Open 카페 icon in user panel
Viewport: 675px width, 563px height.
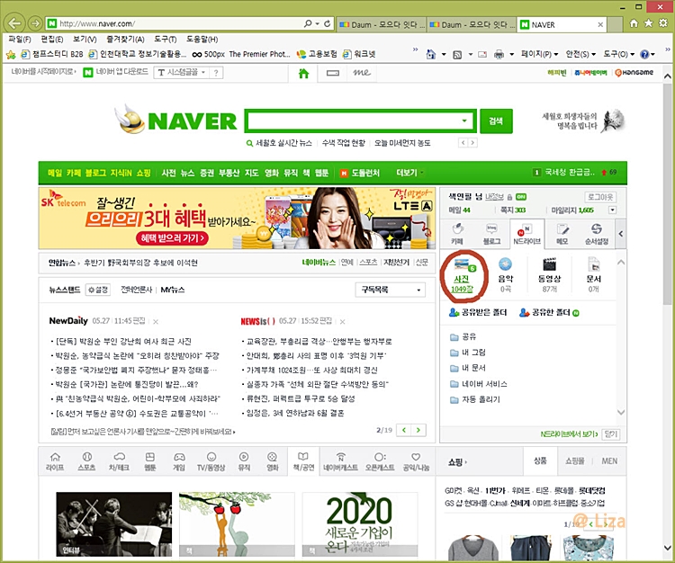click(x=457, y=234)
